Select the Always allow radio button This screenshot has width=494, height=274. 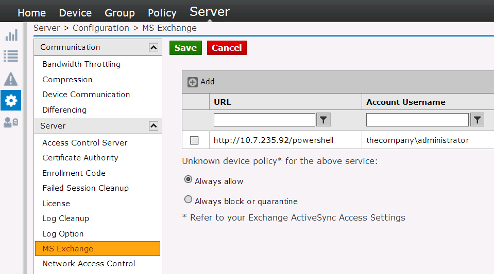(x=188, y=179)
